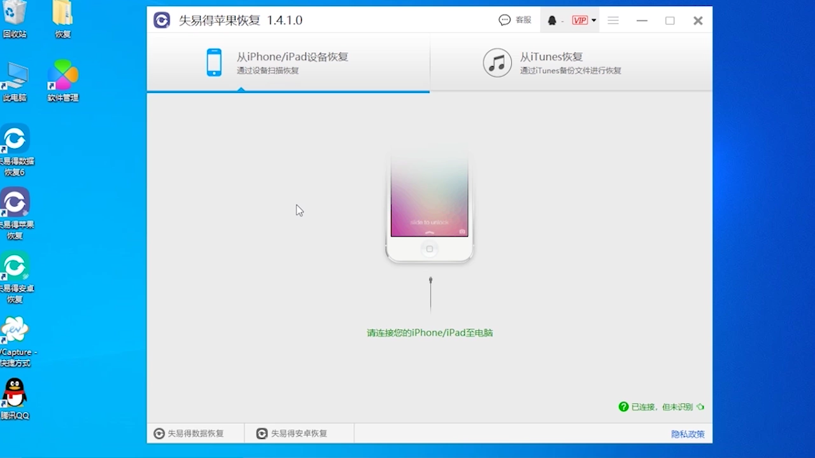
Task: Click 已连接，但未识别 status text
Action: [662, 406]
